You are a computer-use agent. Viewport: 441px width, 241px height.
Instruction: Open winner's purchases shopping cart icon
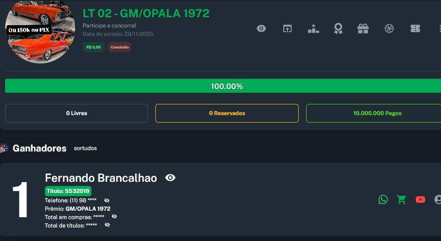[x=401, y=200]
